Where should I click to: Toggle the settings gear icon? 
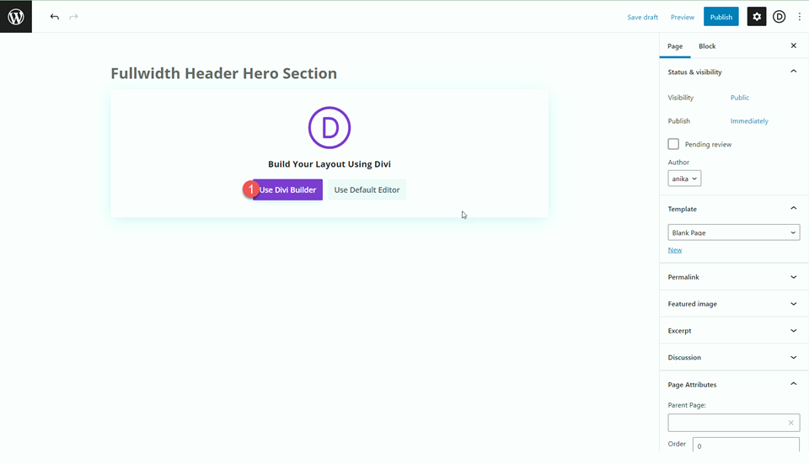coord(757,17)
